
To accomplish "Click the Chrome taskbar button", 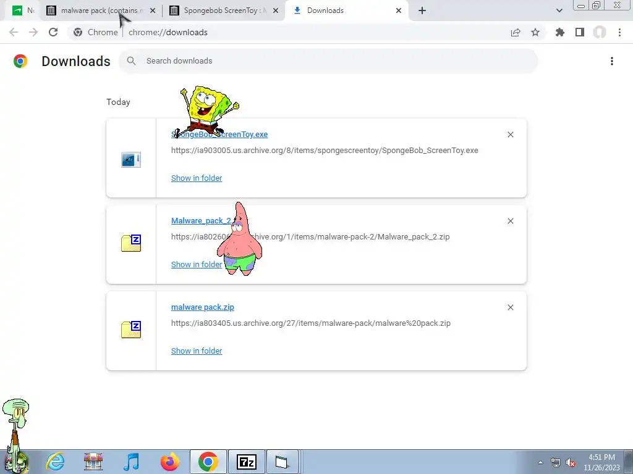I will (208, 462).
